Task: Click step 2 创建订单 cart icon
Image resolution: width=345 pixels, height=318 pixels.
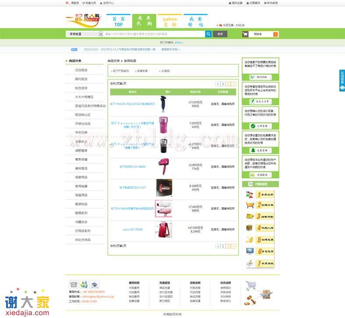Action: tap(250, 205)
